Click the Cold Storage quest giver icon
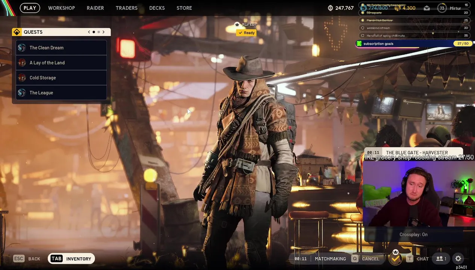This screenshot has width=475, height=270. 22,78
